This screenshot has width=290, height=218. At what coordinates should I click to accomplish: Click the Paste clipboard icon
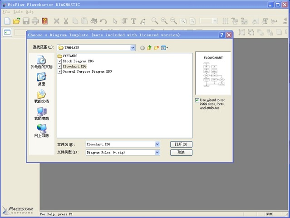click(84, 21)
